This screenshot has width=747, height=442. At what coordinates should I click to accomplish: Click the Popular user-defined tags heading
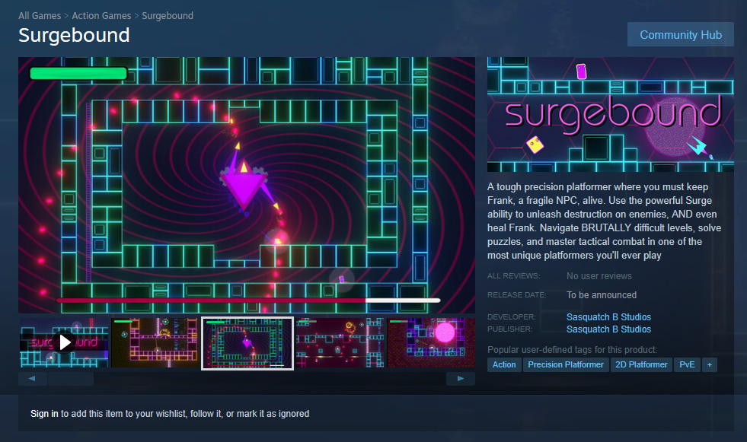pyautogui.click(x=572, y=350)
